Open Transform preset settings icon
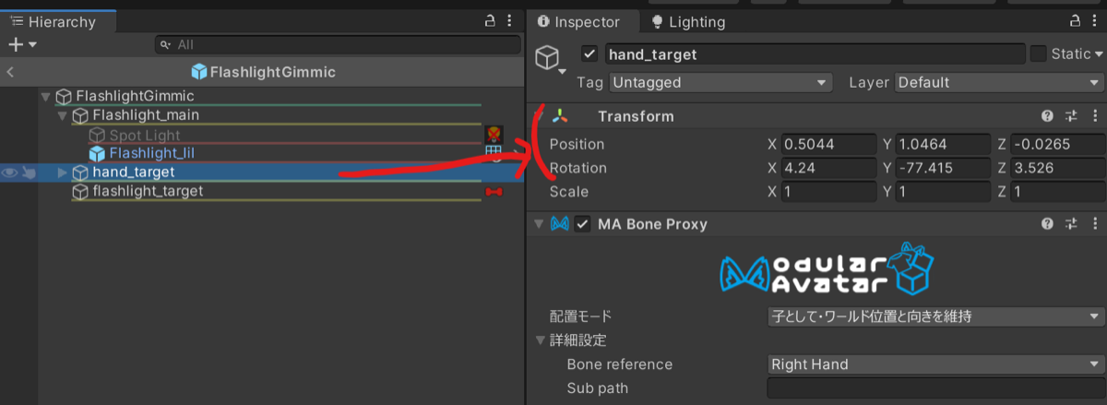Viewport: 1107px width, 405px height. click(1071, 116)
